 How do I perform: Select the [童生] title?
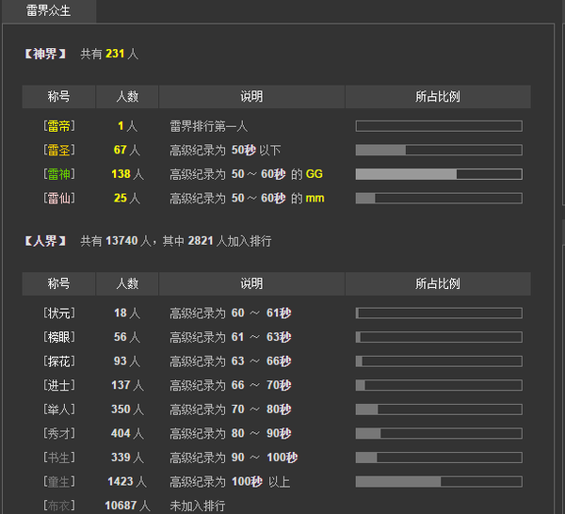point(59,482)
